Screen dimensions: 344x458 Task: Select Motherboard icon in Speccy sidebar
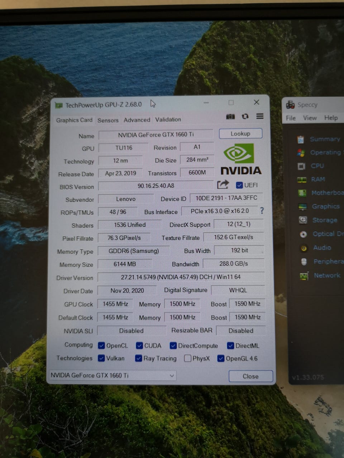click(302, 193)
